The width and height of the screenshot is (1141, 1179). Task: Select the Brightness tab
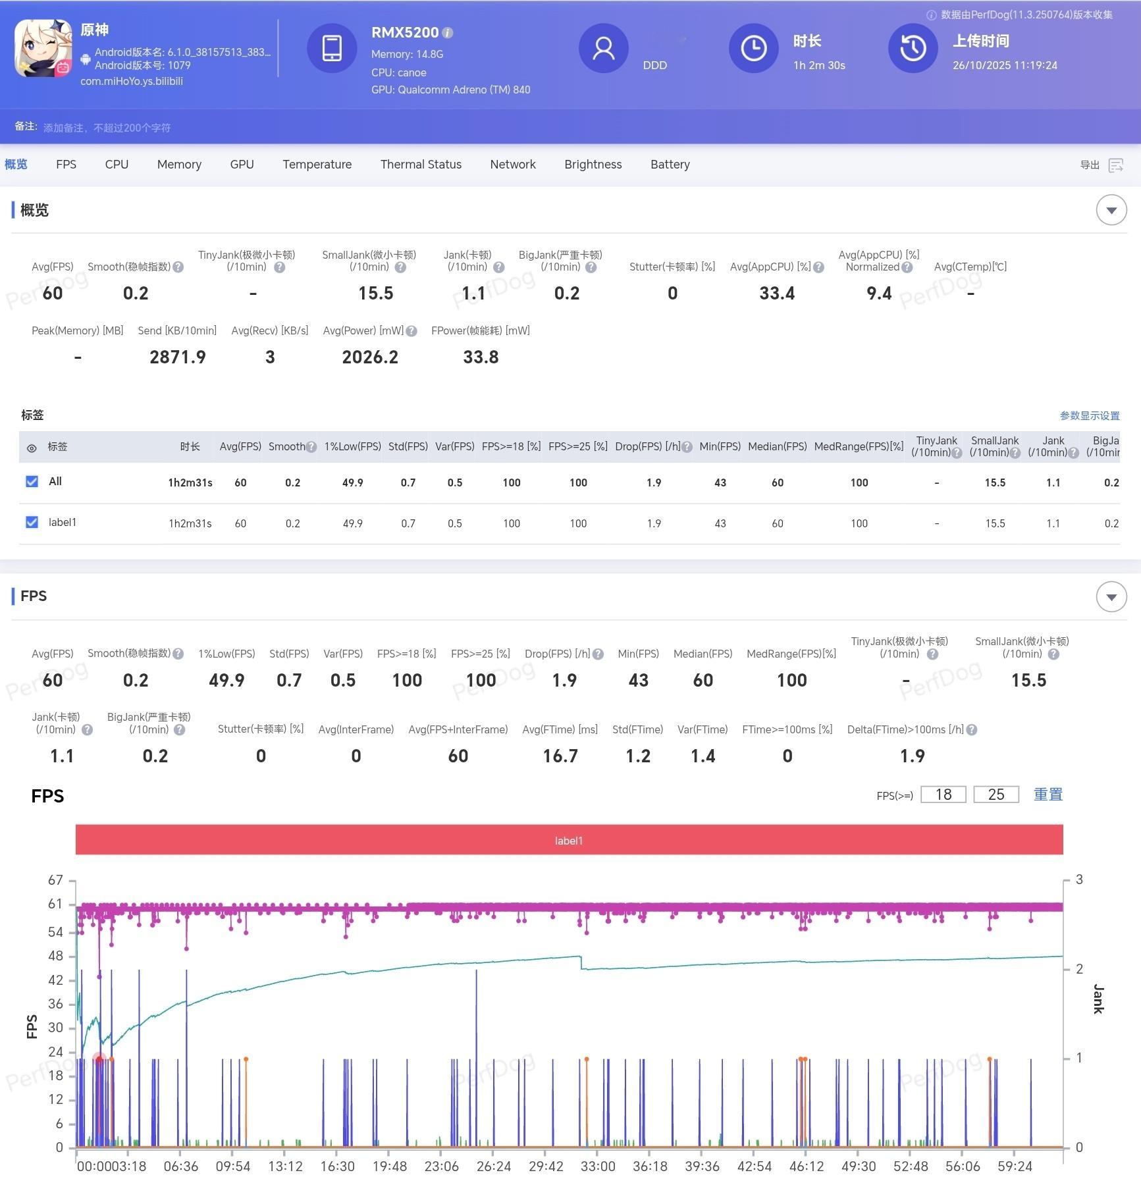(593, 165)
